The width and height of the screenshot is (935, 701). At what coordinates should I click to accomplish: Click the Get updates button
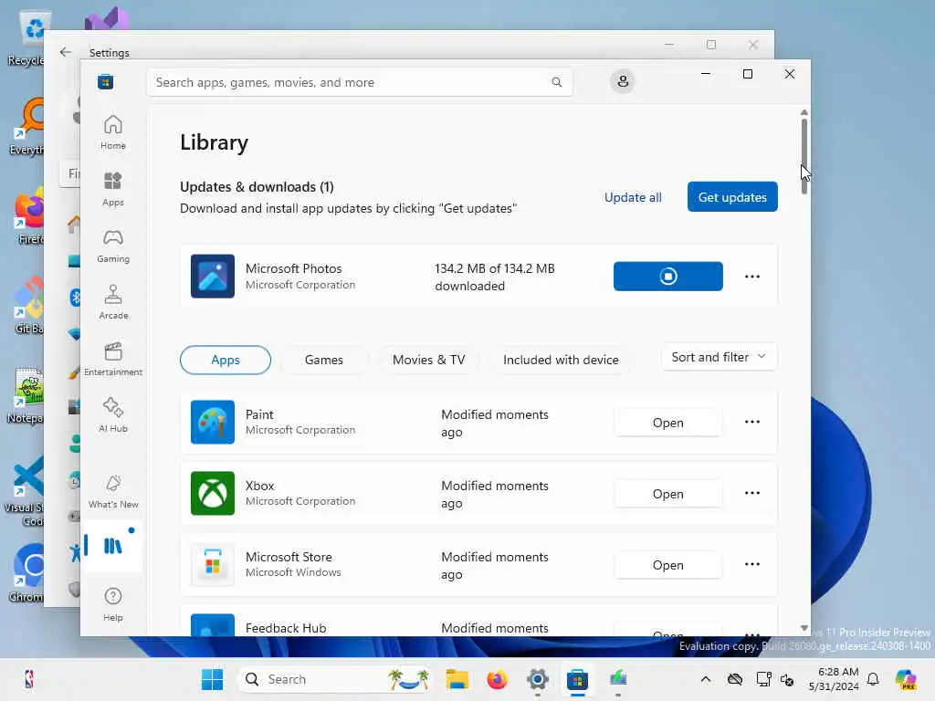pyautogui.click(x=732, y=197)
